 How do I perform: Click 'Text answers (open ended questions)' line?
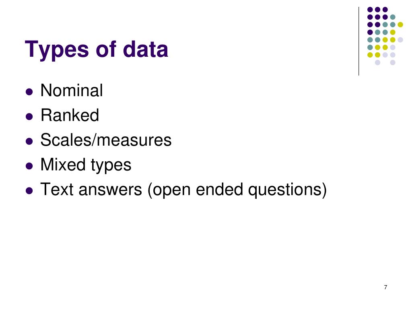pos(183,190)
